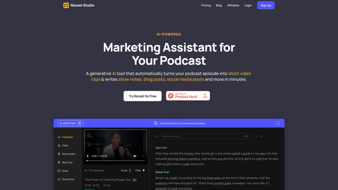Open the Email section in sidebar
The image size is (338, 190).
[x=65, y=171]
